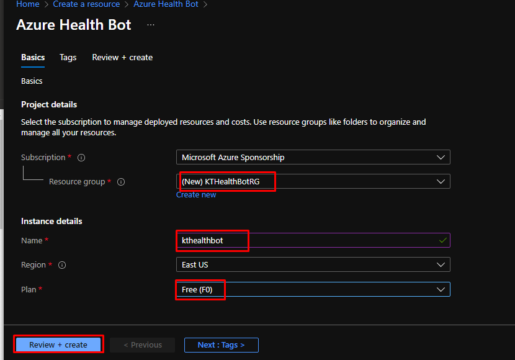Click the info icon beside Resource group
The height and width of the screenshot is (360, 515).
click(121, 182)
